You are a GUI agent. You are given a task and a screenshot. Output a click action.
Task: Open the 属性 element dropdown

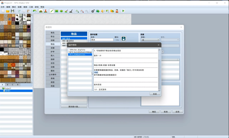170,40
